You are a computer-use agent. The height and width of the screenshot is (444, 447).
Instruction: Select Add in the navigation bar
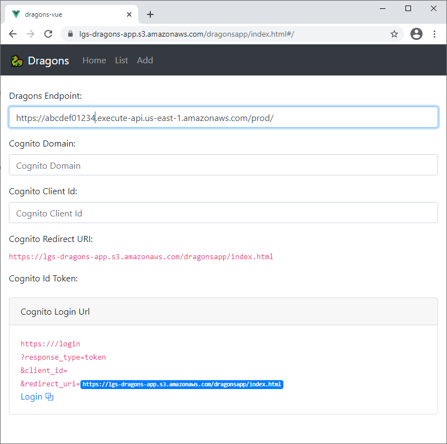(x=145, y=60)
